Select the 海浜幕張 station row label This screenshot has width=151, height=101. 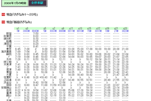(6, 52)
